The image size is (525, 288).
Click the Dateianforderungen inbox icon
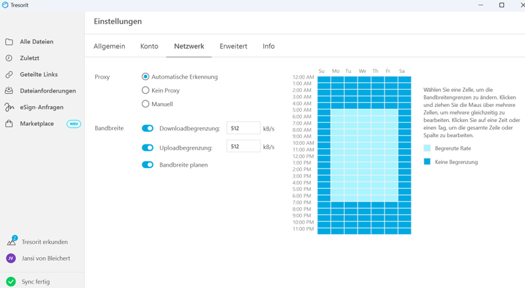(9, 91)
